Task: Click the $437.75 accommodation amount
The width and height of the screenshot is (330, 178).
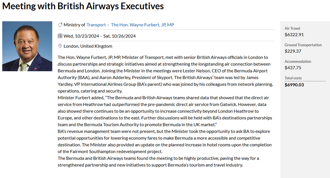Action: click(293, 68)
